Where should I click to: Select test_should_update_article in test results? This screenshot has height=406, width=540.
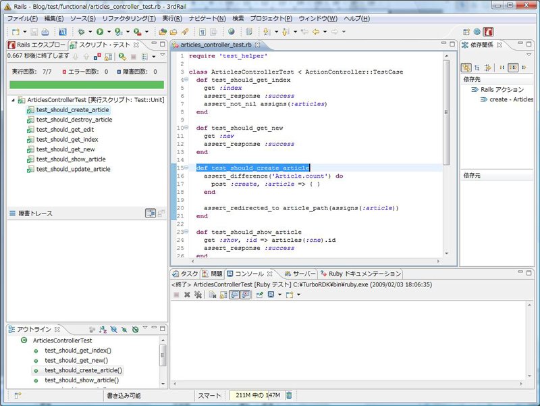(74, 170)
